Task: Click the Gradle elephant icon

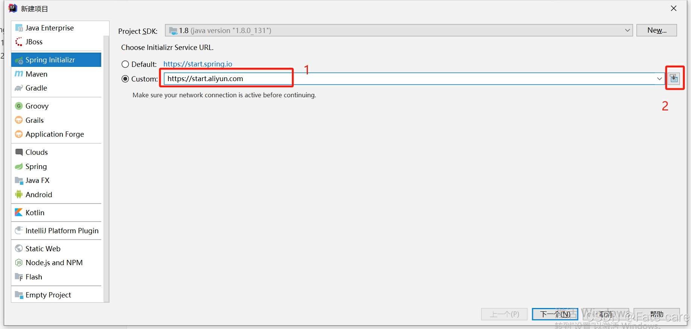Action: click(19, 88)
